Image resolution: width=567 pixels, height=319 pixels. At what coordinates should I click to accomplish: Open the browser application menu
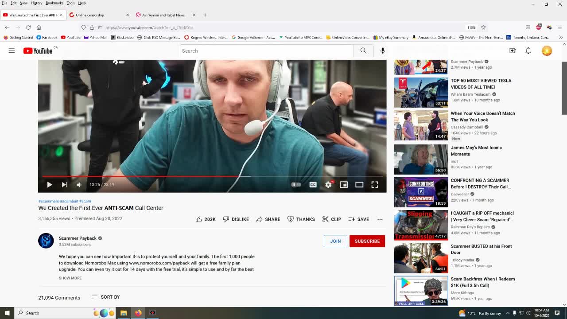[560, 27]
